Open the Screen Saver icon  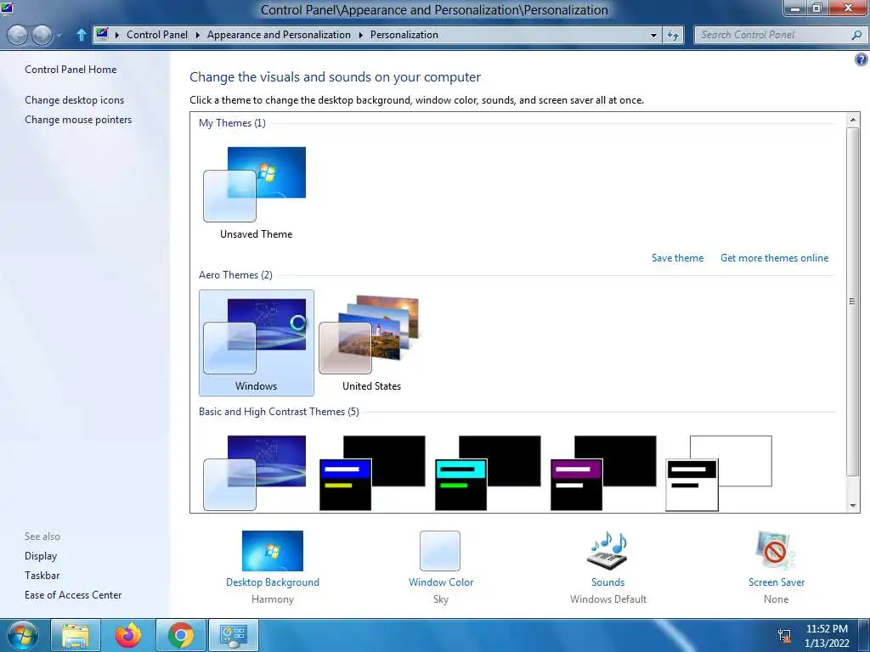[x=776, y=550]
